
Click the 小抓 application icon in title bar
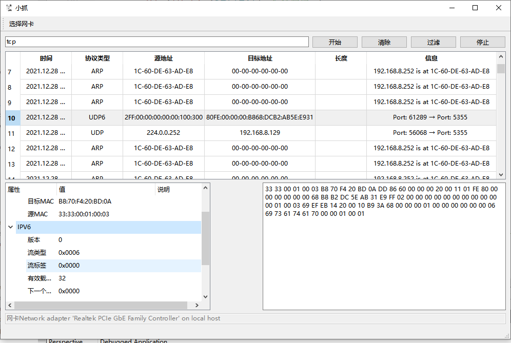pos(9,8)
